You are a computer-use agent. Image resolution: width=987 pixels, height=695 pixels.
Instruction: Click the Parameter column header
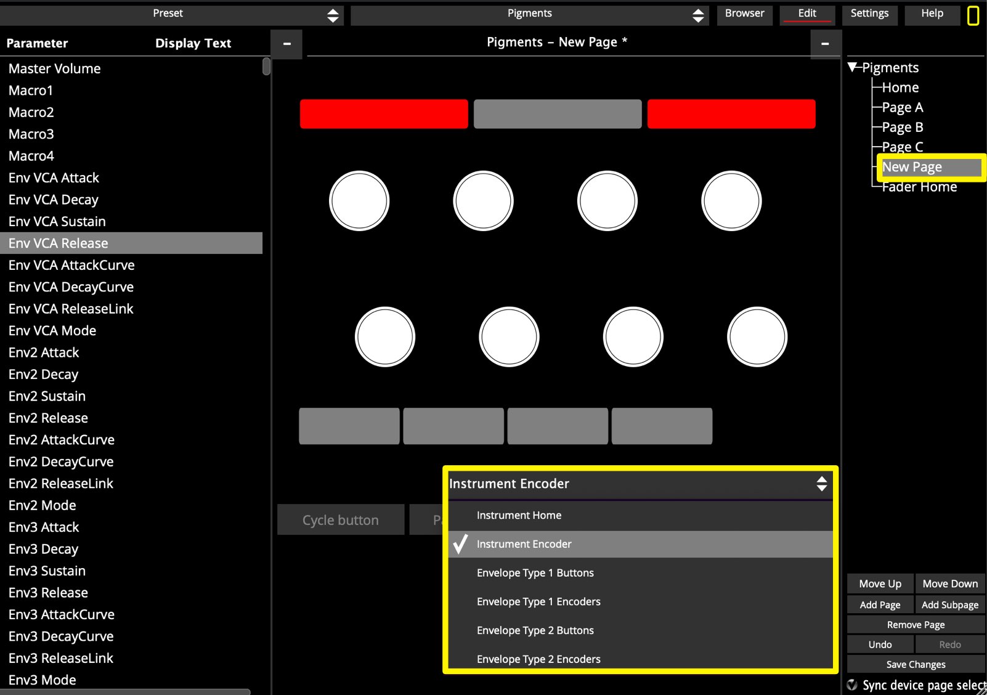coord(37,43)
